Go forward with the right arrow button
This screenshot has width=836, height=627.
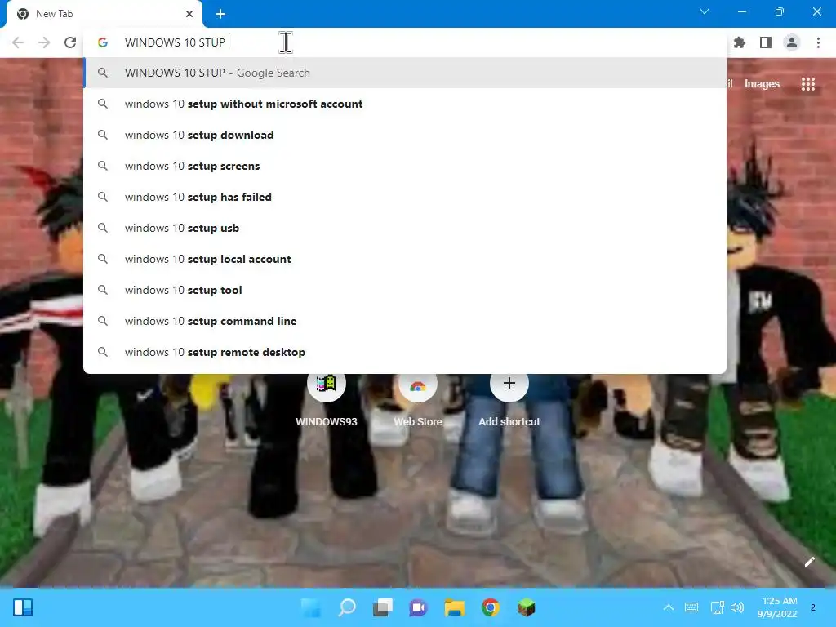point(44,42)
